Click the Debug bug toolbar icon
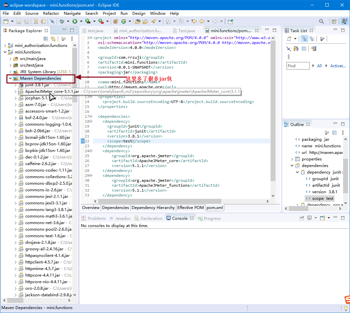 point(62,21)
